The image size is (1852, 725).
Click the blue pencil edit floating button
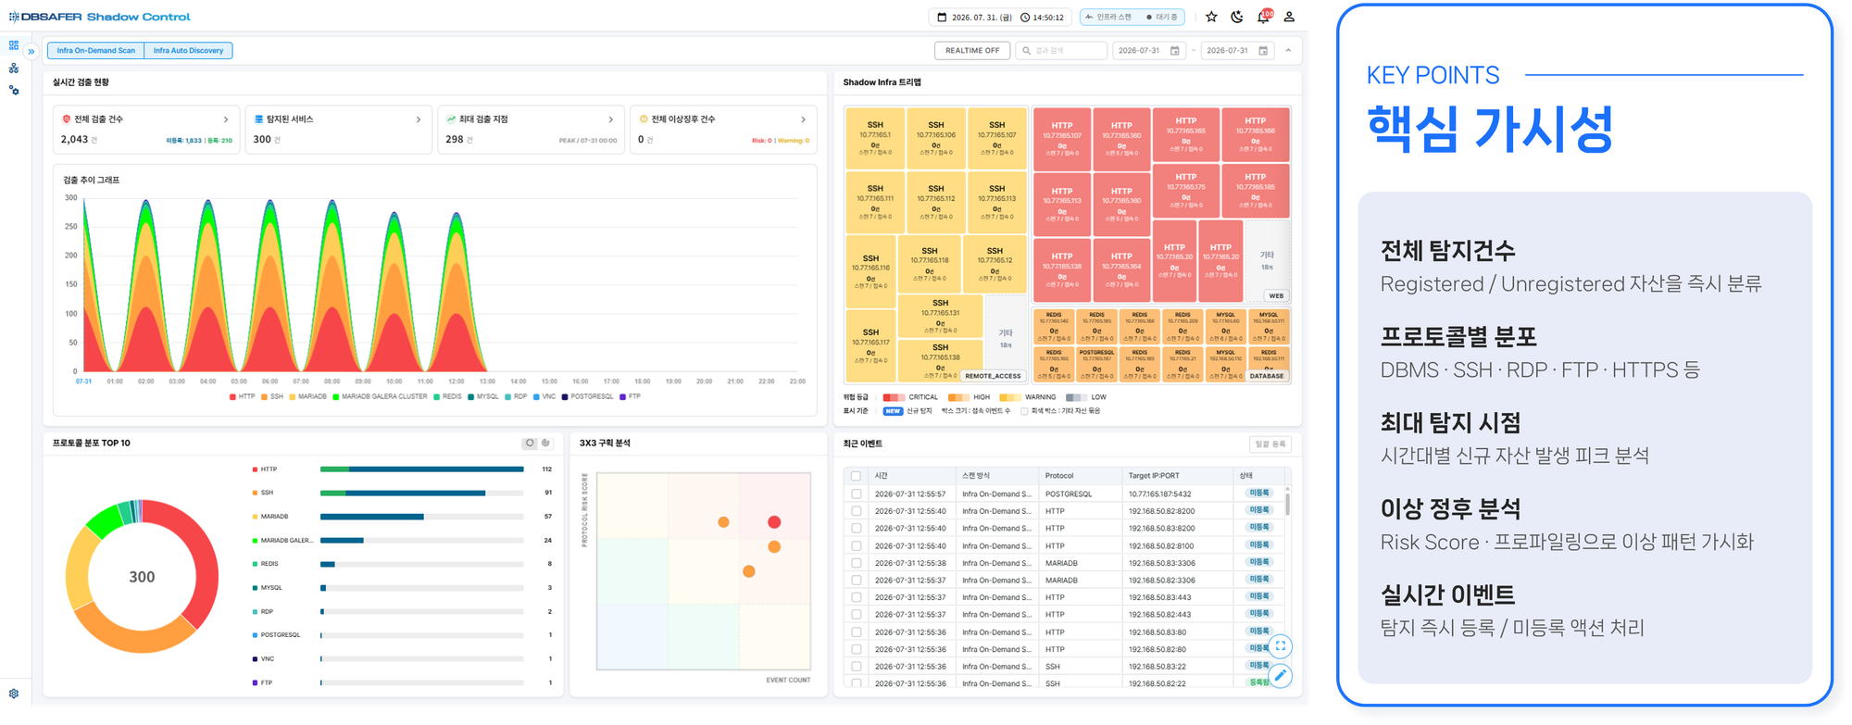1281,676
